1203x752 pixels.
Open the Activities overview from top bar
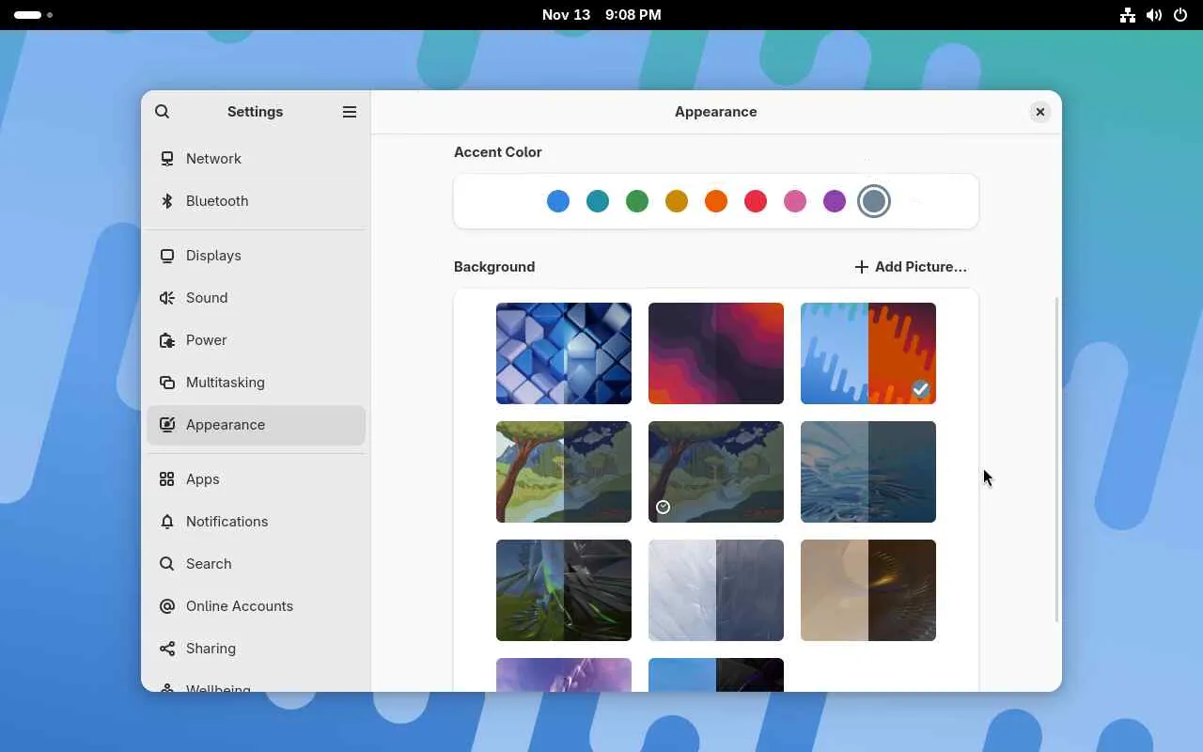(33, 15)
